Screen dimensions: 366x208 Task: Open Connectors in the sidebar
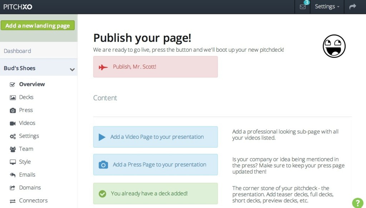coord(33,201)
